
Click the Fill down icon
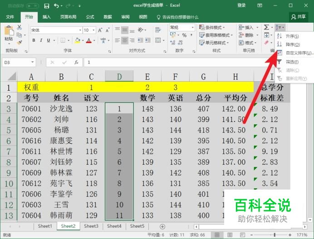266,35
